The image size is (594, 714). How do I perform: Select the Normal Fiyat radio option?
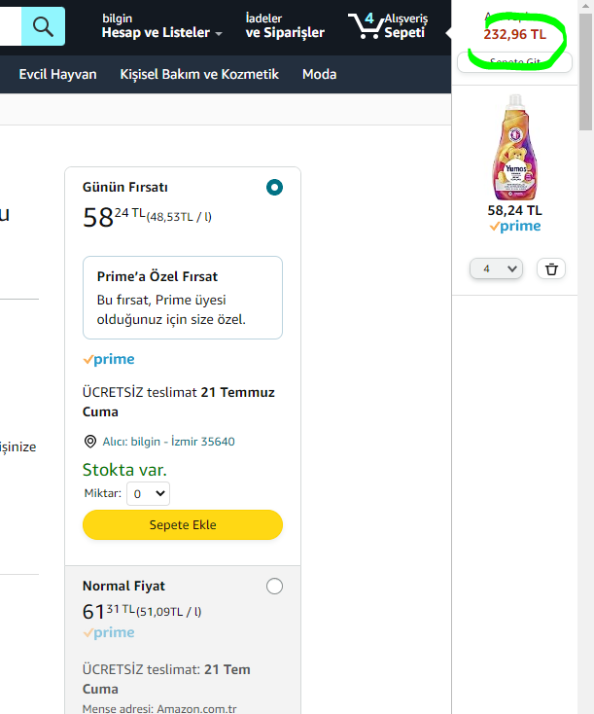click(x=274, y=586)
